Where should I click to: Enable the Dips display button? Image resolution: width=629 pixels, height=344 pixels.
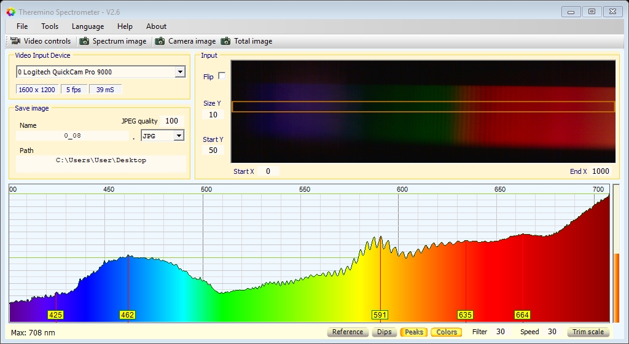[385, 332]
